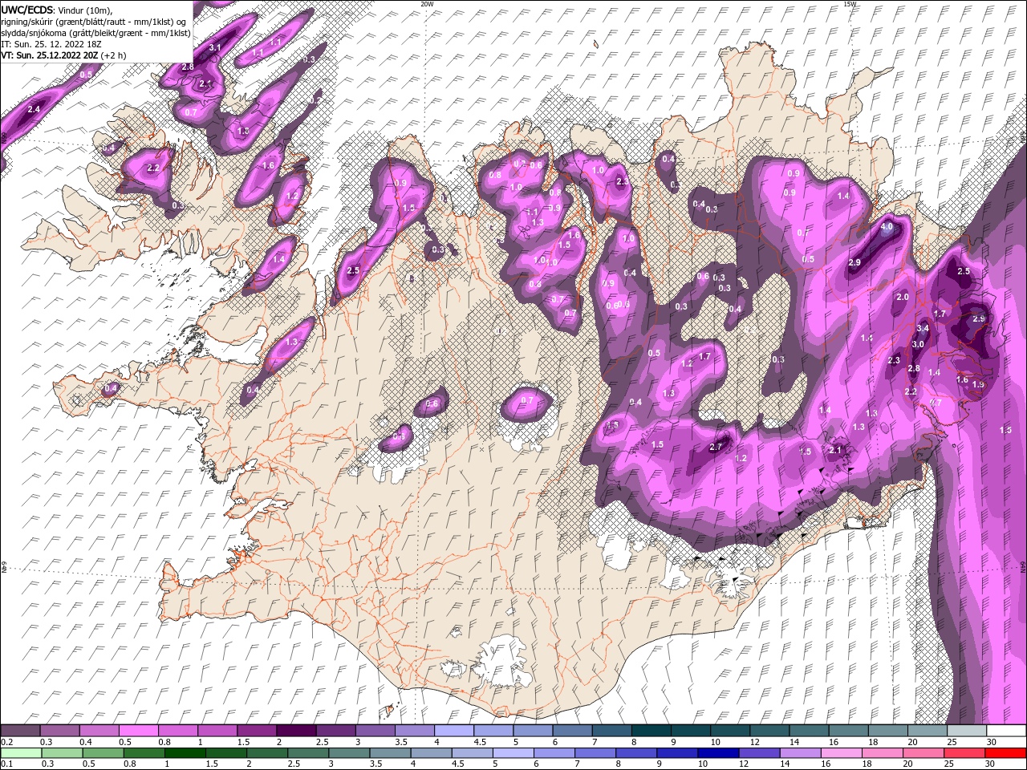Click the 'VT: Sun. 25.12.2022 20Z (+2 h)' line
This screenshot has height=770, width=1027.
(x=63, y=55)
